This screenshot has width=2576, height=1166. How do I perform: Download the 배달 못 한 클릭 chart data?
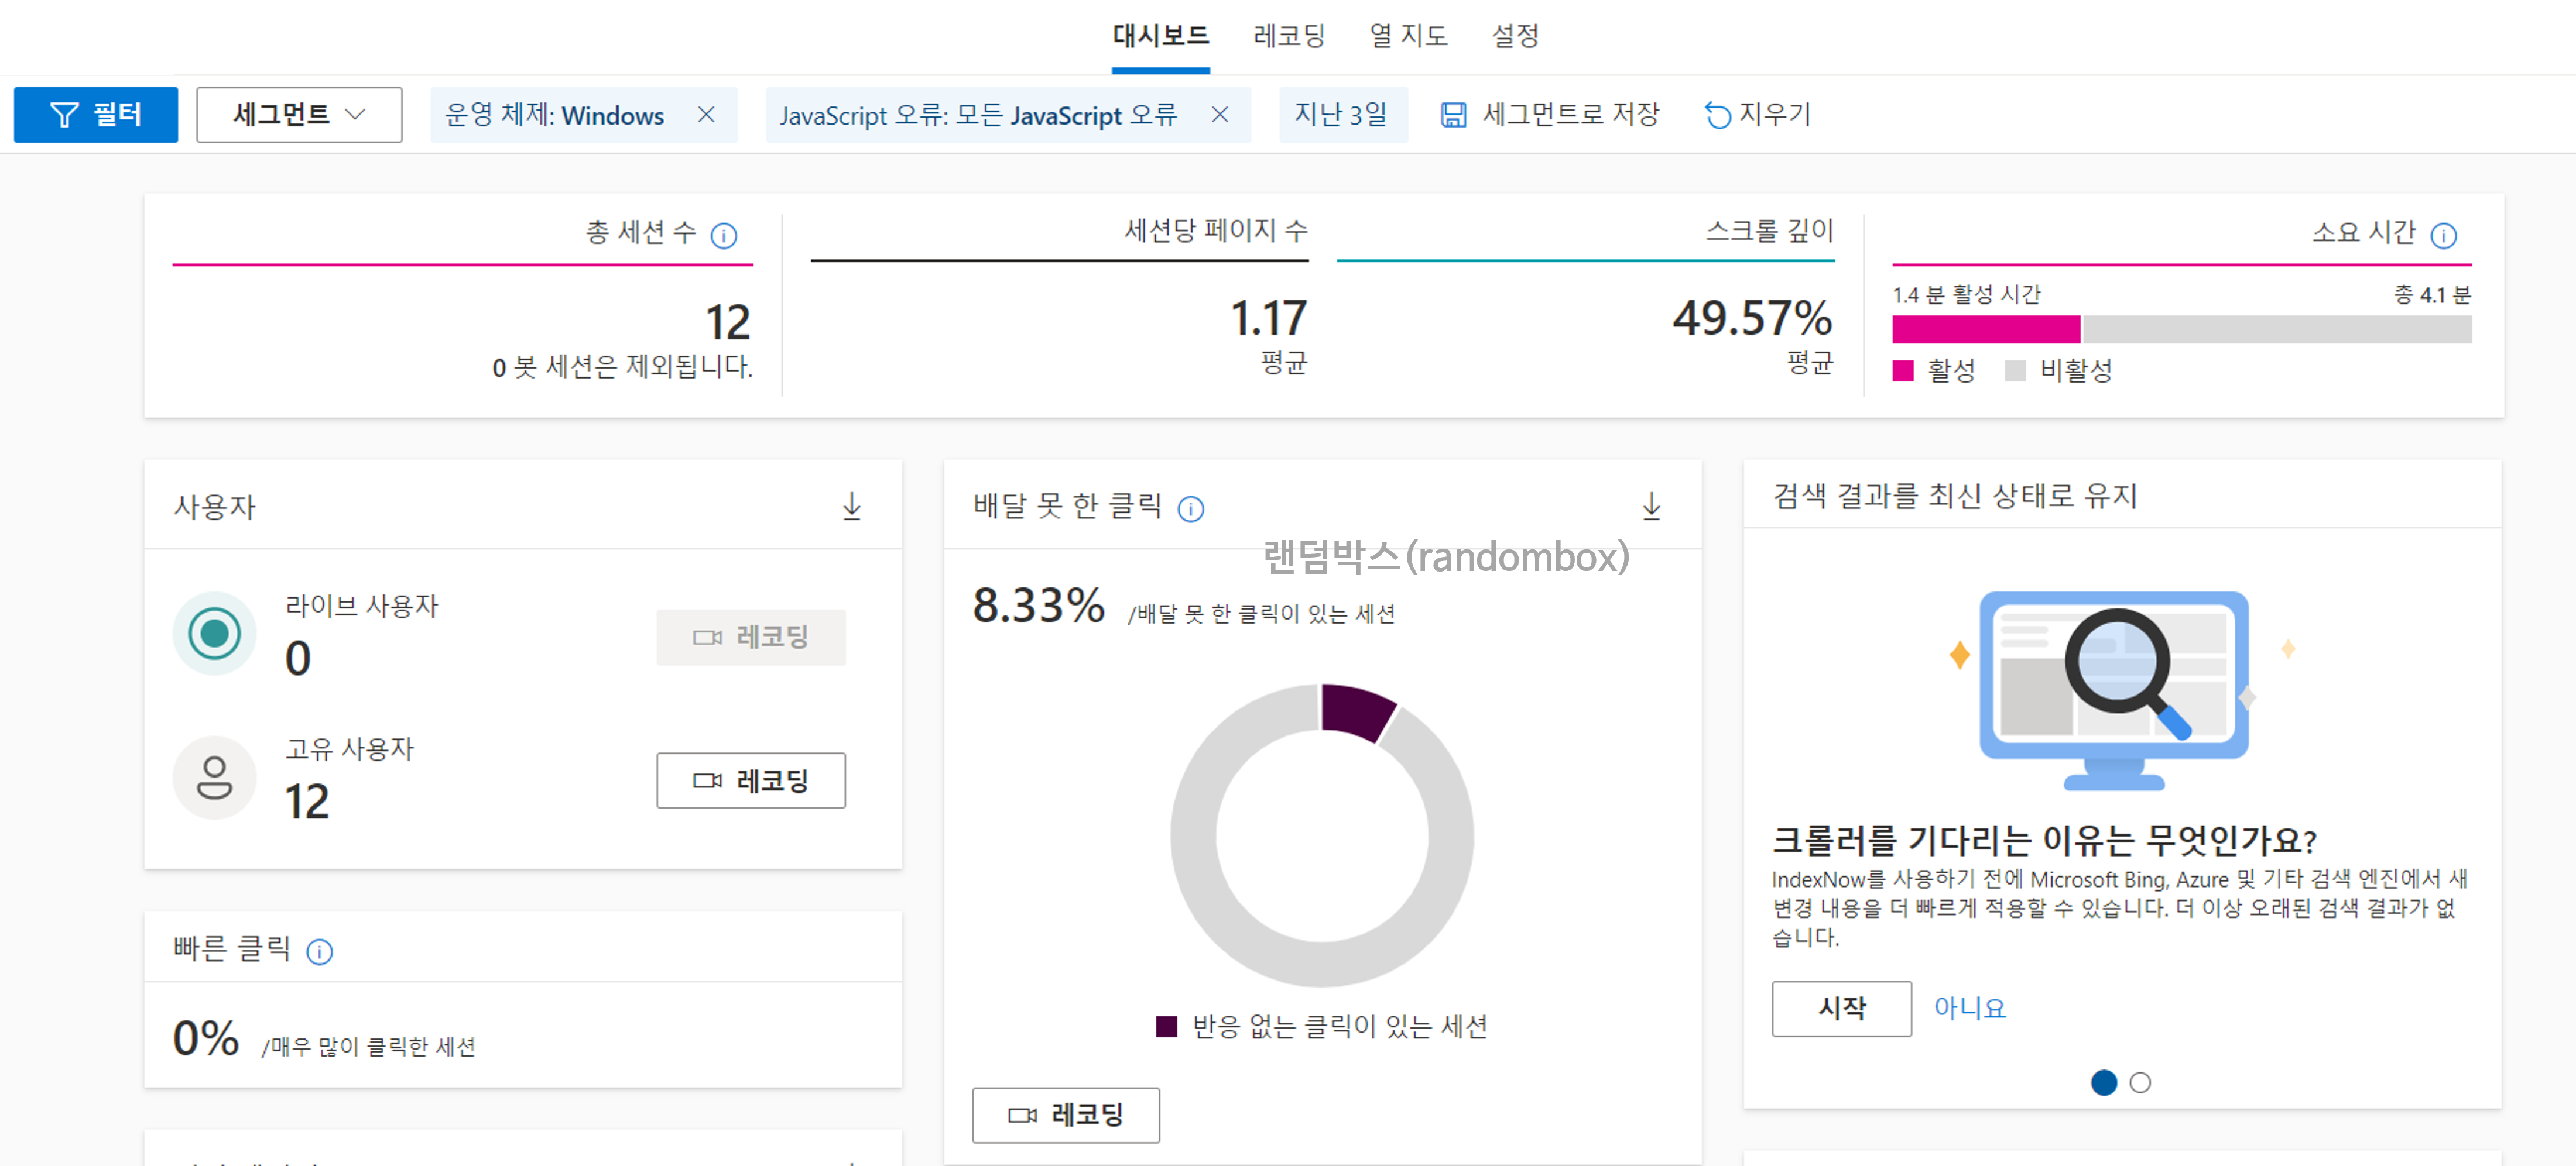(x=1651, y=507)
